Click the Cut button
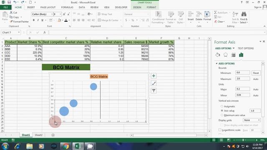Image resolution: width=267 pixels, height=150 pixels. point(13,12)
